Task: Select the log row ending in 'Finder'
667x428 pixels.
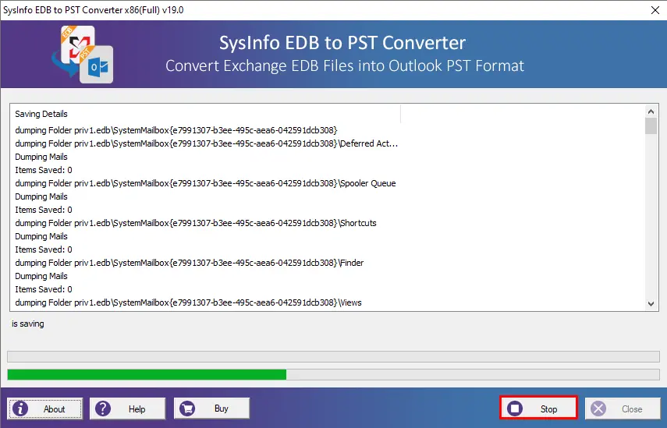Action: pos(190,263)
